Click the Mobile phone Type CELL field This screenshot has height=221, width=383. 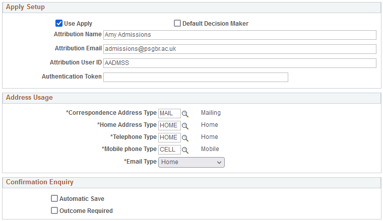tap(169, 150)
